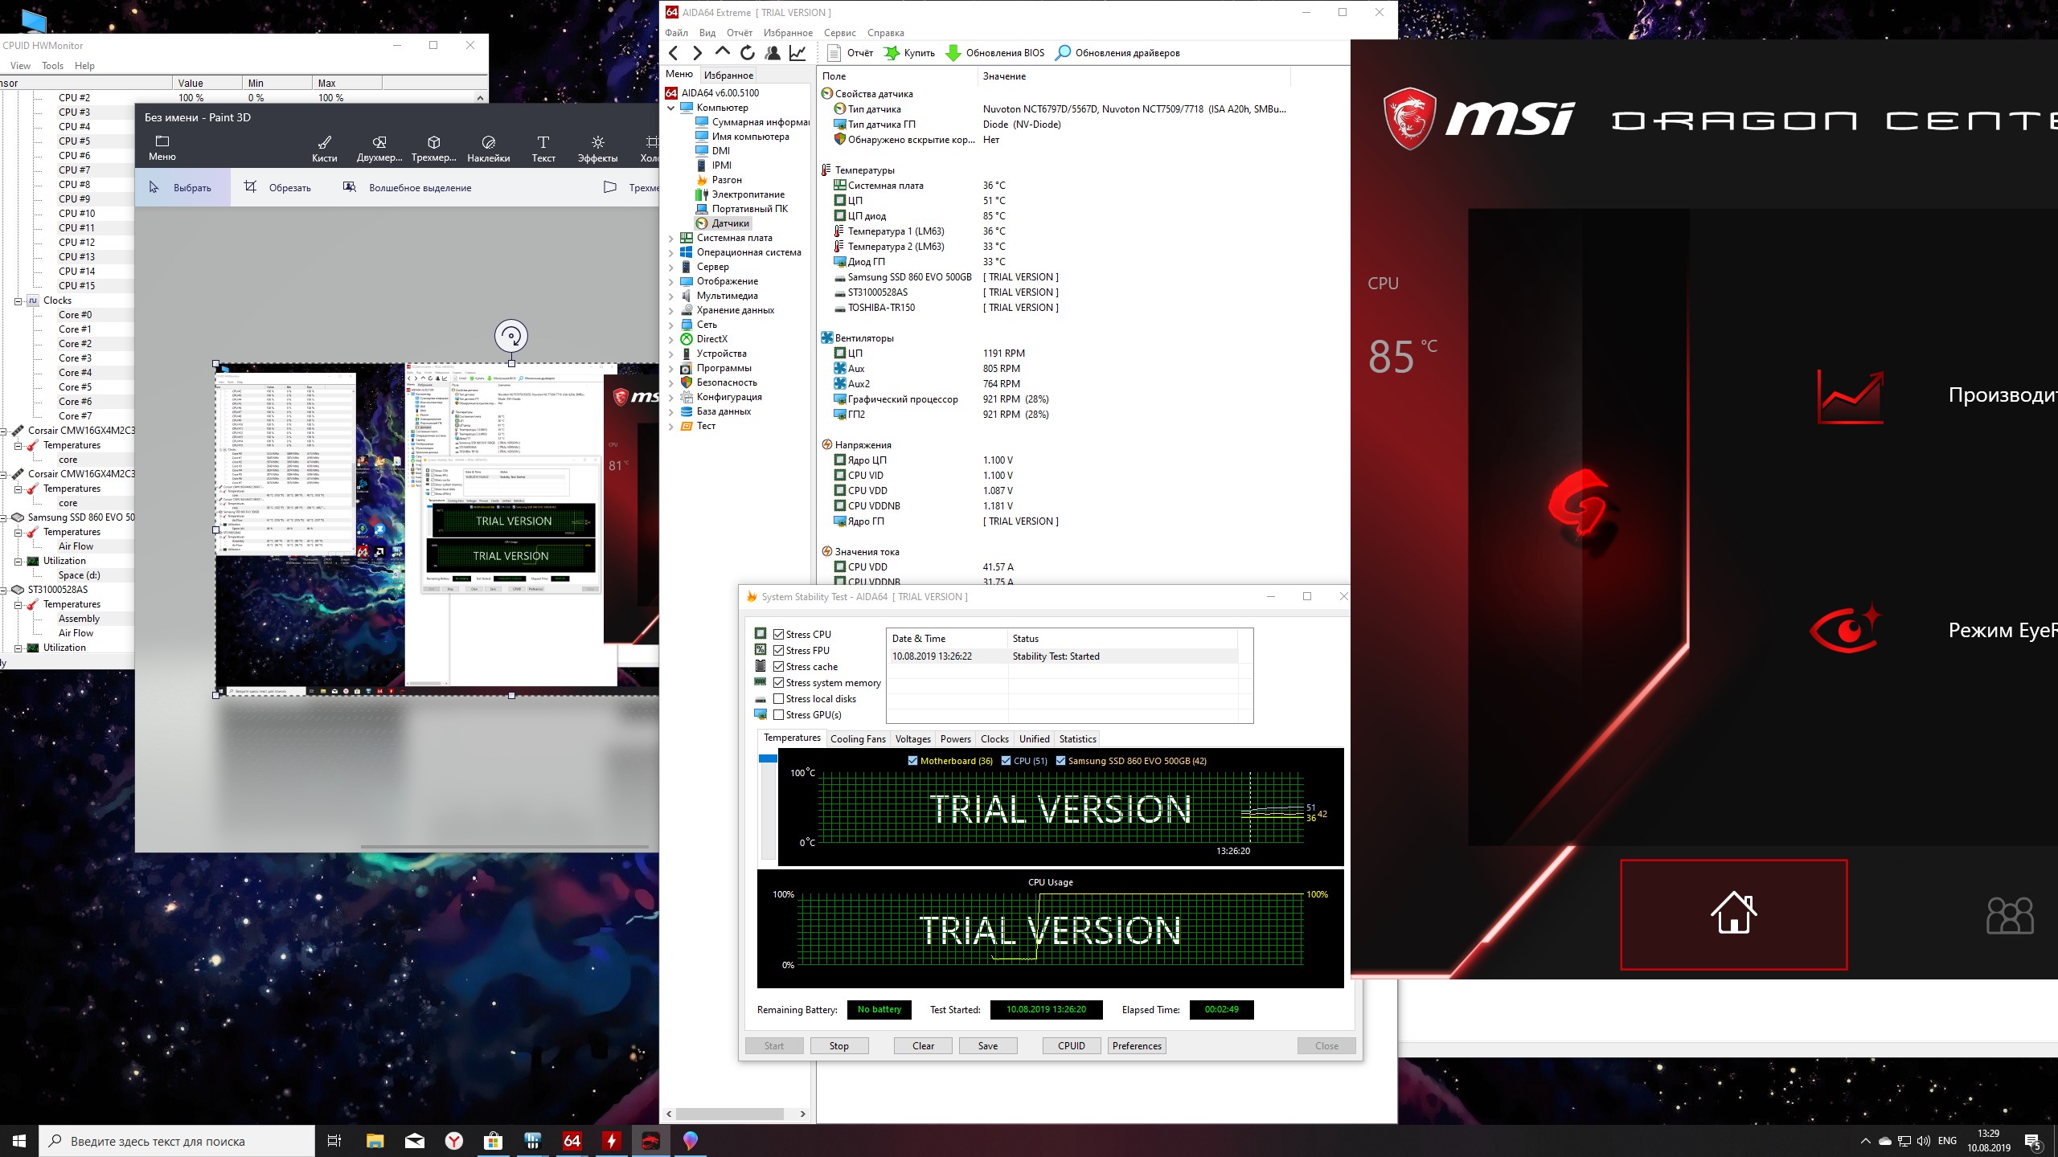Screen dimensions: 2058x1157
Task: Expand the Отображение tree node
Action: tap(671, 281)
